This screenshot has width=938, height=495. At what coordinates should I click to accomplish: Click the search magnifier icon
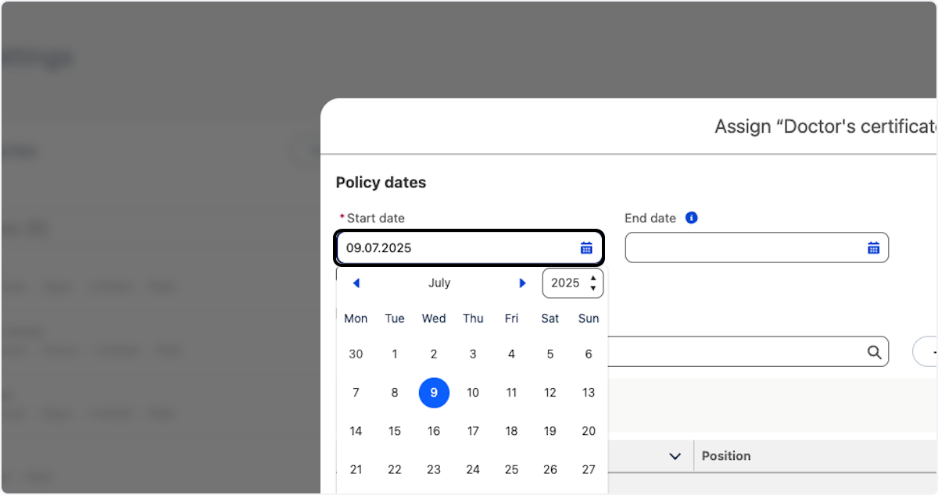pos(874,352)
